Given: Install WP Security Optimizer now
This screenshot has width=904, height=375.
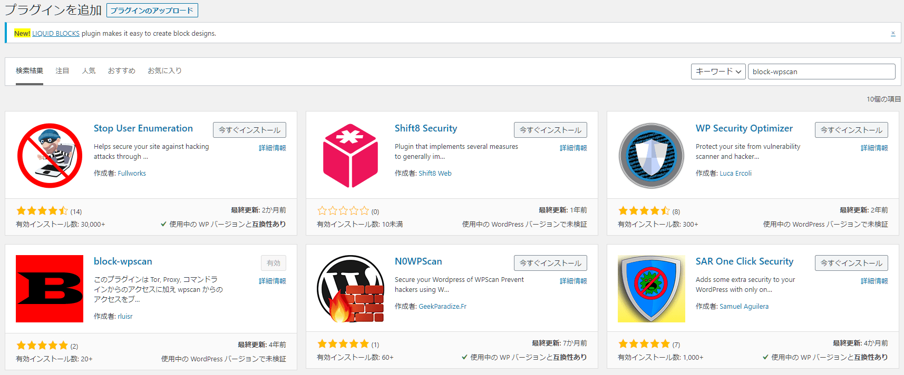Looking at the screenshot, I should 852,130.
